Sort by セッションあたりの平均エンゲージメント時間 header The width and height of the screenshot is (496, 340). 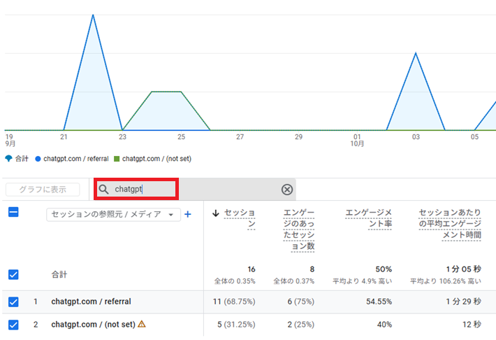pyautogui.click(x=449, y=224)
